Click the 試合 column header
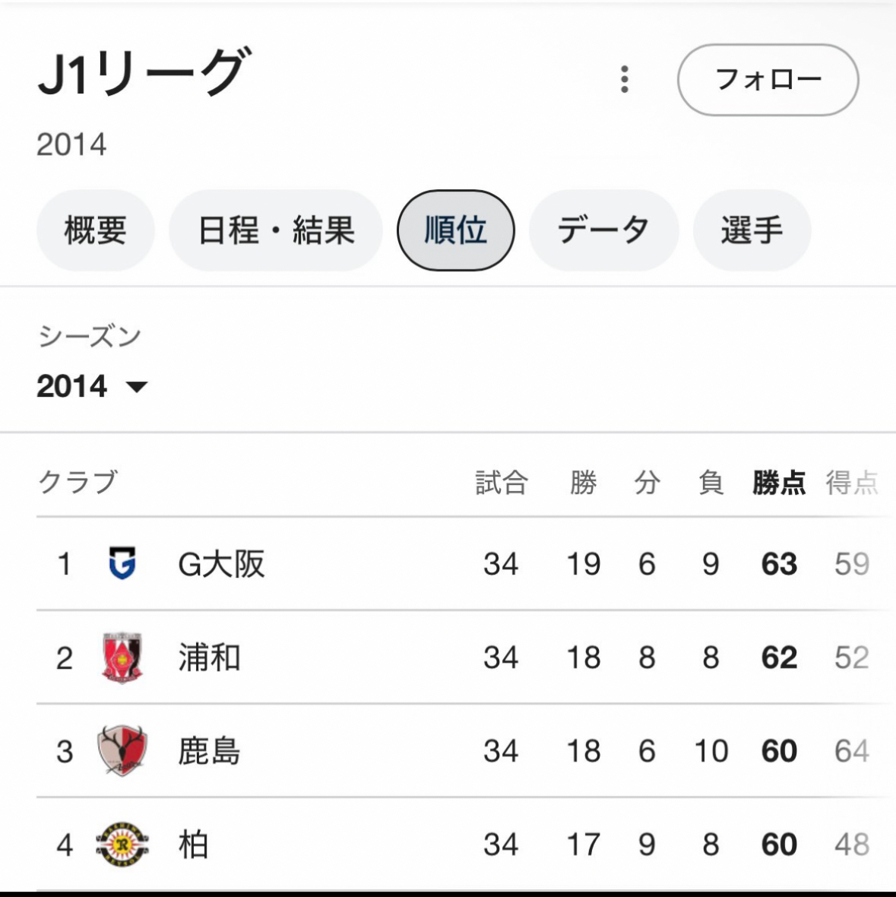 tap(501, 482)
